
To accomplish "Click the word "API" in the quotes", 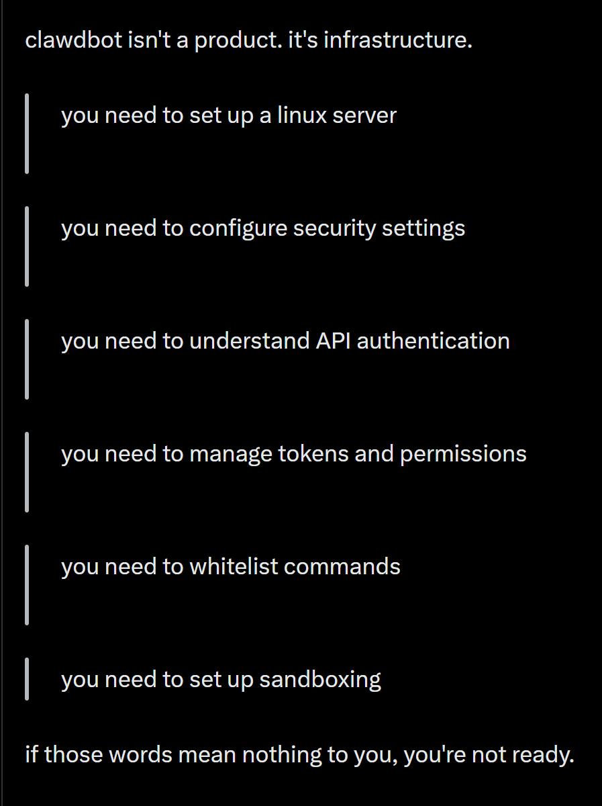I will point(333,341).
